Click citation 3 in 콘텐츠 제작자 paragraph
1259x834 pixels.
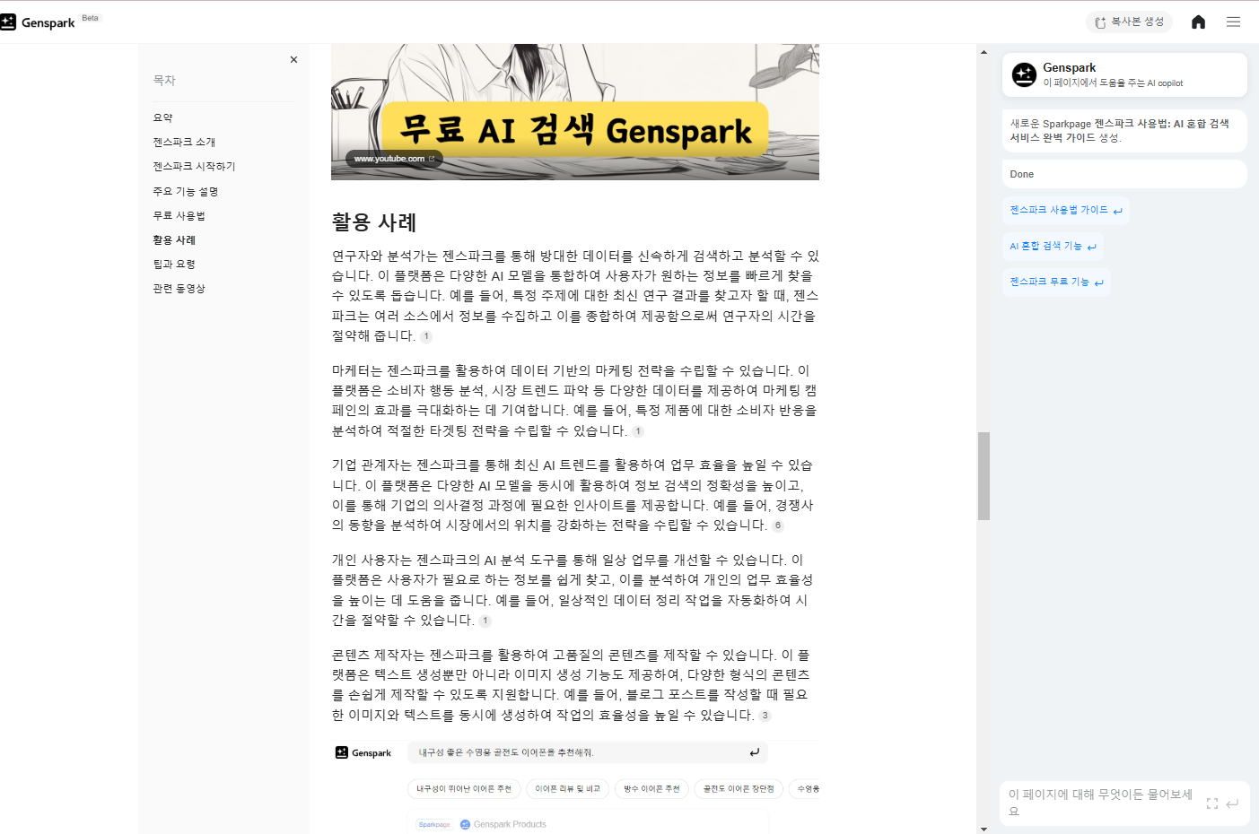point(765,716)
